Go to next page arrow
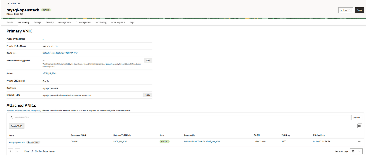Viewport: 367px width, 159px height. [17, 151]
